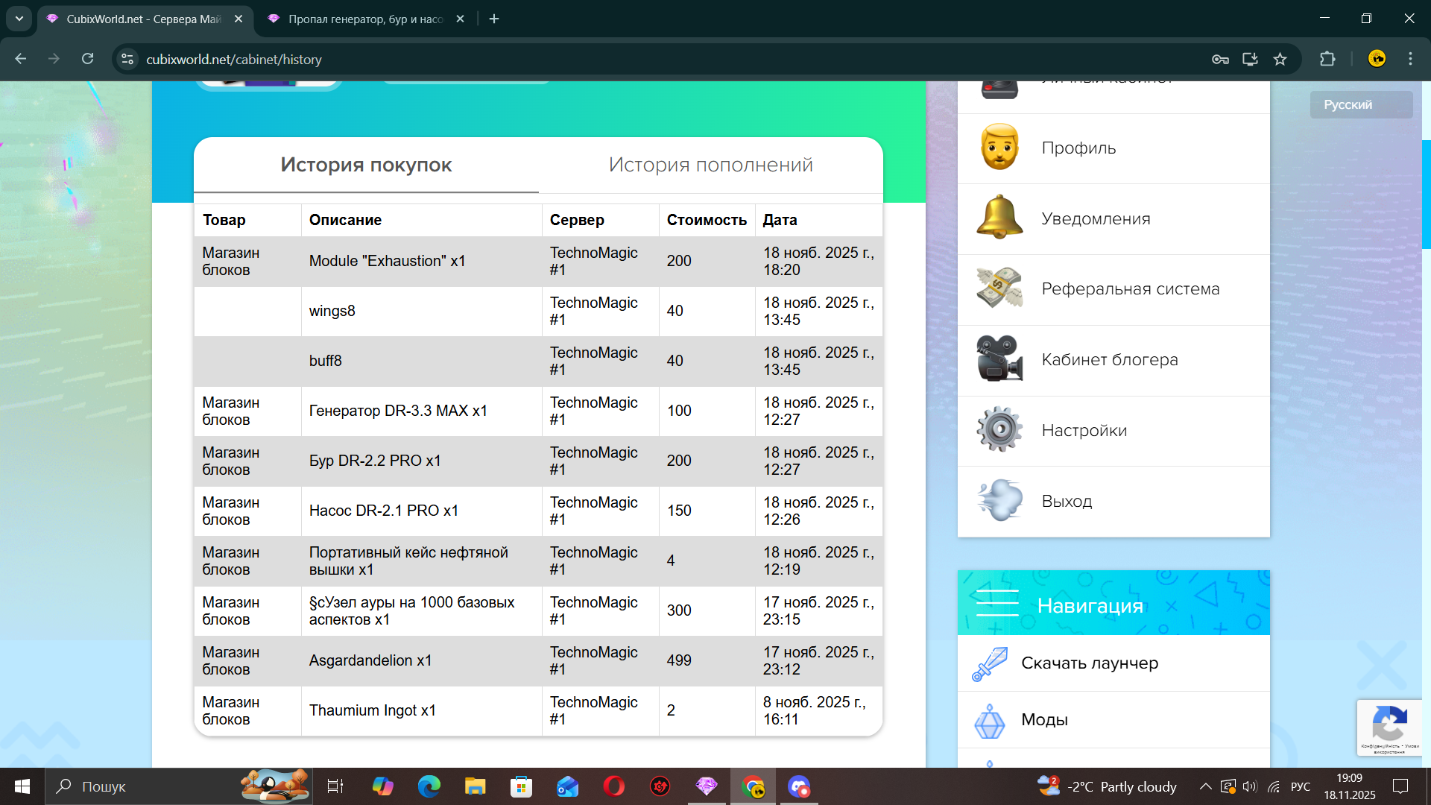Switch to the Пропал генератор browser tab
Image resolution: width=1431 pixels, height=805 pixels.
click(x=365, y=19)
